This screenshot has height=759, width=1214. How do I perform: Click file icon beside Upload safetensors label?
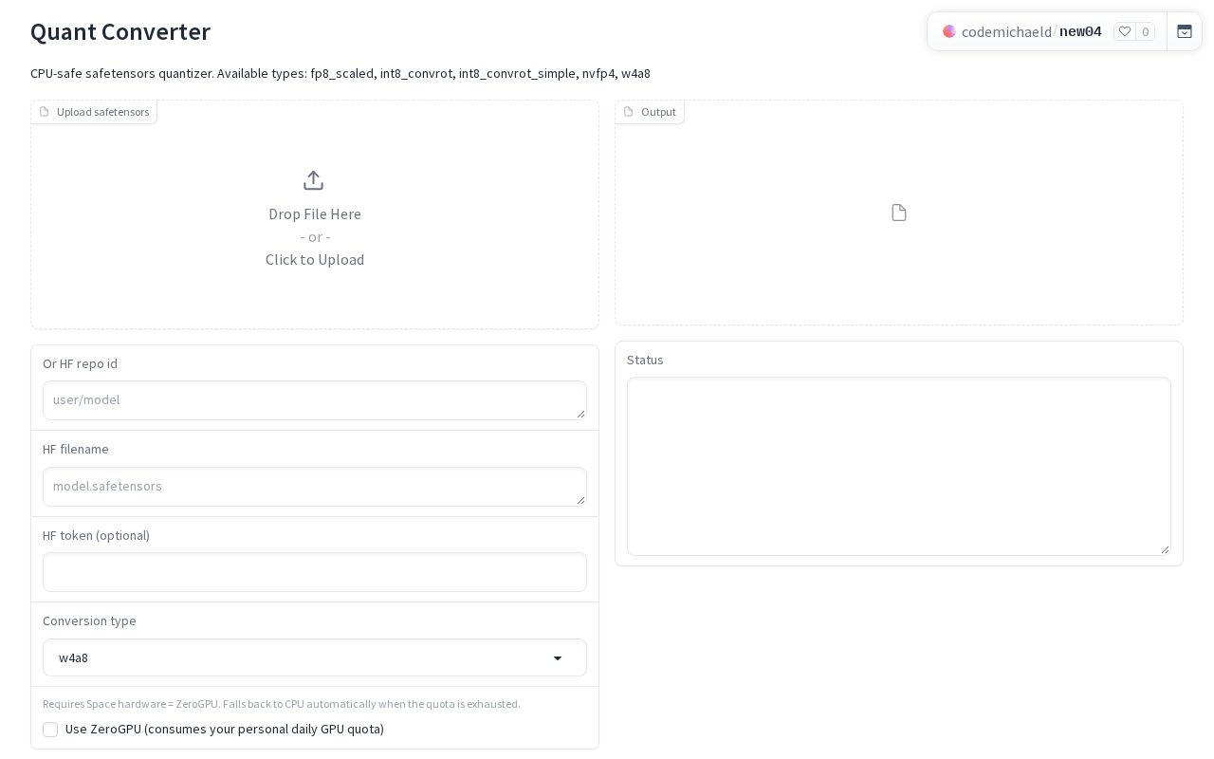pos(44,112)
